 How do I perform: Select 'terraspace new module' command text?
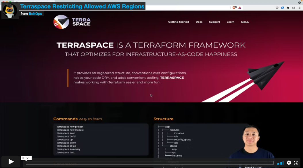coord(70,130)
